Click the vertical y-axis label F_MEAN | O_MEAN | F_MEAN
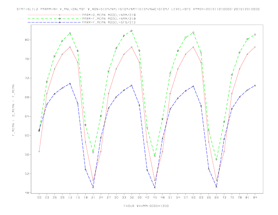 (x=13, y=110)
